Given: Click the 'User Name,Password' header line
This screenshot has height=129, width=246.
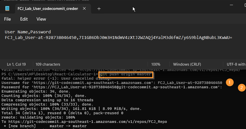Looking at the screenshot, I should [x=28, y=32].
